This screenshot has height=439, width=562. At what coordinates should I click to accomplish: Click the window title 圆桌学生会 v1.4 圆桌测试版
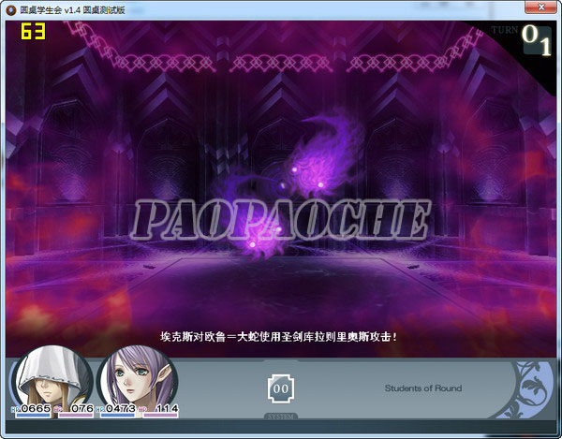72,10
